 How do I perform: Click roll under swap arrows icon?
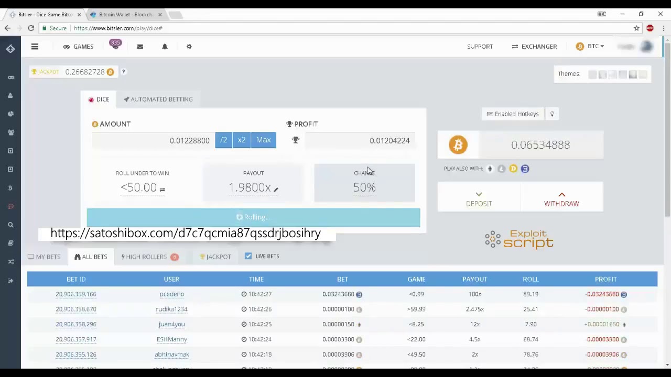click(x=162, y=190)
